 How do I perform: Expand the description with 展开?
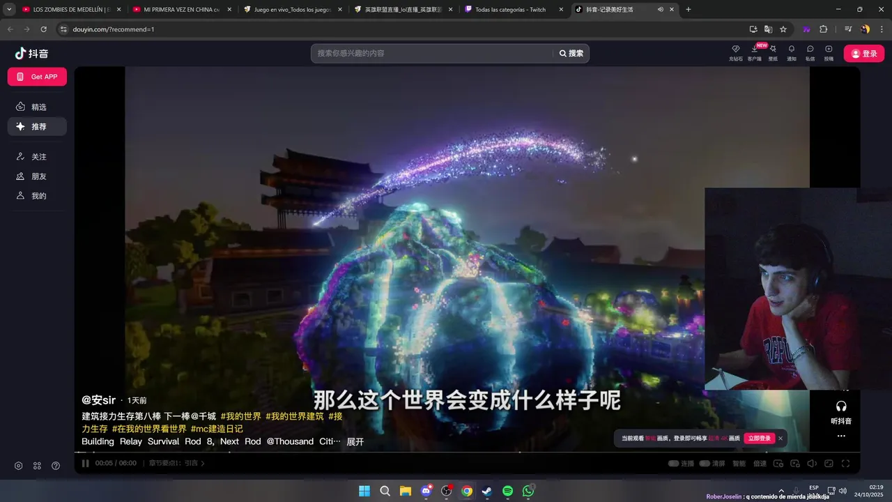(355, 441)
